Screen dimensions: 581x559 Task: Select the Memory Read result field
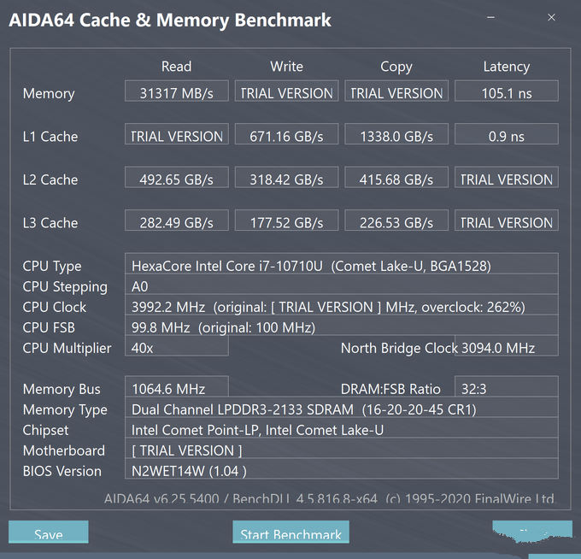pos(176,91)
